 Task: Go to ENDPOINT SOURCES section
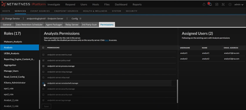[66, 11]
